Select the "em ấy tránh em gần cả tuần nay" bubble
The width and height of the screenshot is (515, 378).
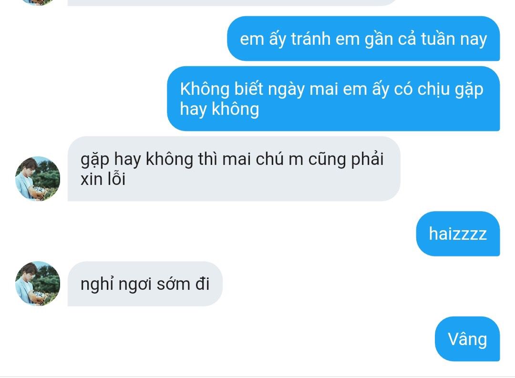(x=363, y=39)
